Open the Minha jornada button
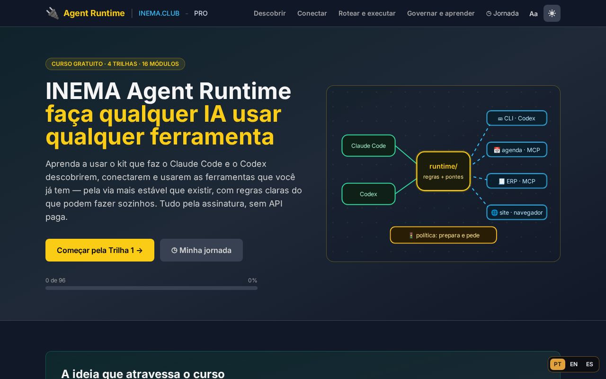Image resolution: width=606 pixels, height=379 pixels. tap(201, 250)
